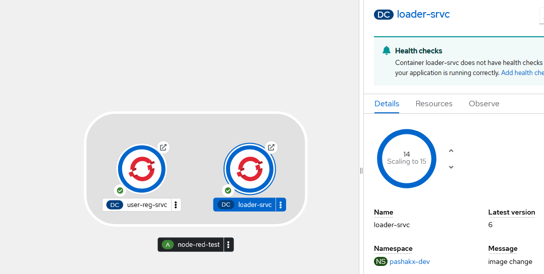Switch to the Observe tab
Screen dimensions: 544x274
click(483, 104)
